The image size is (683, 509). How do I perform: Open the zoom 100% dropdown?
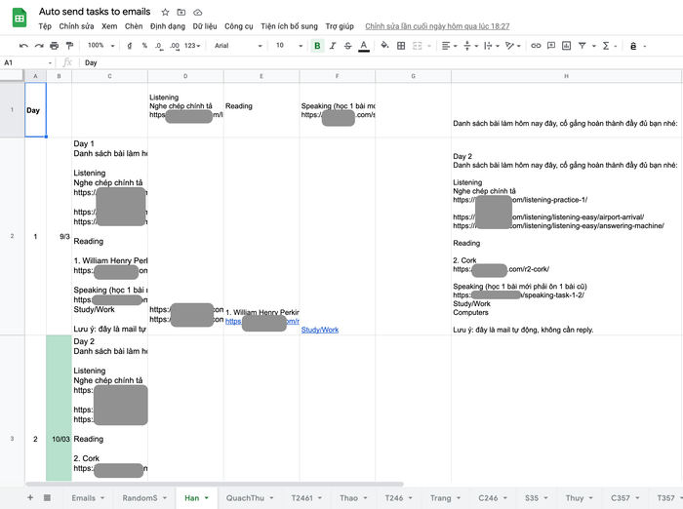[101, 45]
